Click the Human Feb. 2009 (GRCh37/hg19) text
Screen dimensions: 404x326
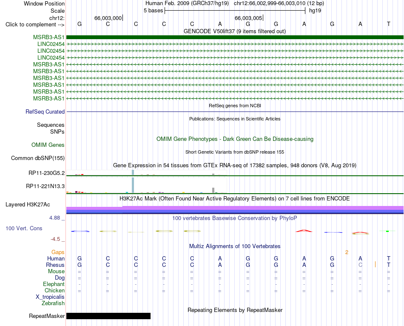coord(187,3)
